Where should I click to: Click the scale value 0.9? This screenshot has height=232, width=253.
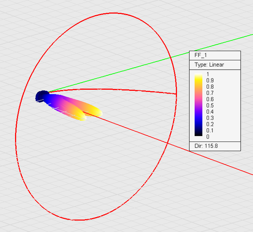tap(210, 80)
